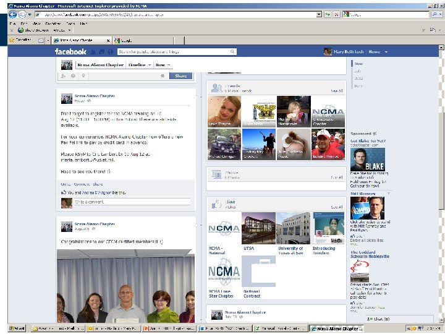Open the Chat bar
The width and height of the screenshot is (445, 334).
[x=400, y=319]
